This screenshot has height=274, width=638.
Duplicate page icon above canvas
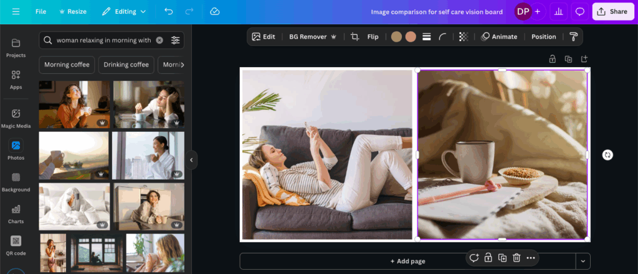pyautogui.click(x=568, y=59)
